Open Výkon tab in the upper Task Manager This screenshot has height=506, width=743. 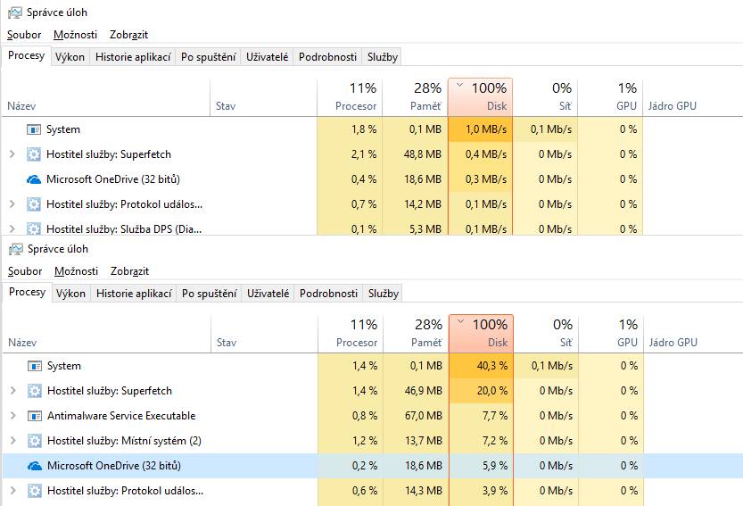(x=70, y=57)
